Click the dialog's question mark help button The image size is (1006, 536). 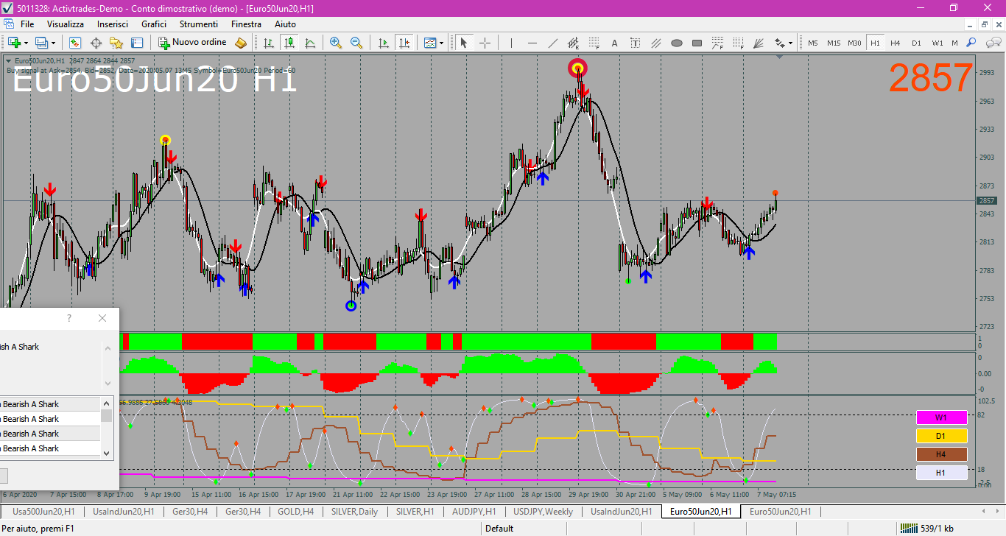click(69, 318)
